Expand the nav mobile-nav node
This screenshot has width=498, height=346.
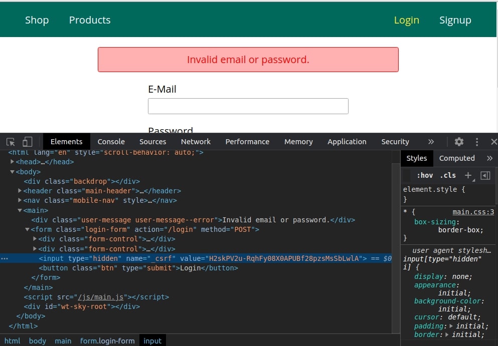coord(20,200)
